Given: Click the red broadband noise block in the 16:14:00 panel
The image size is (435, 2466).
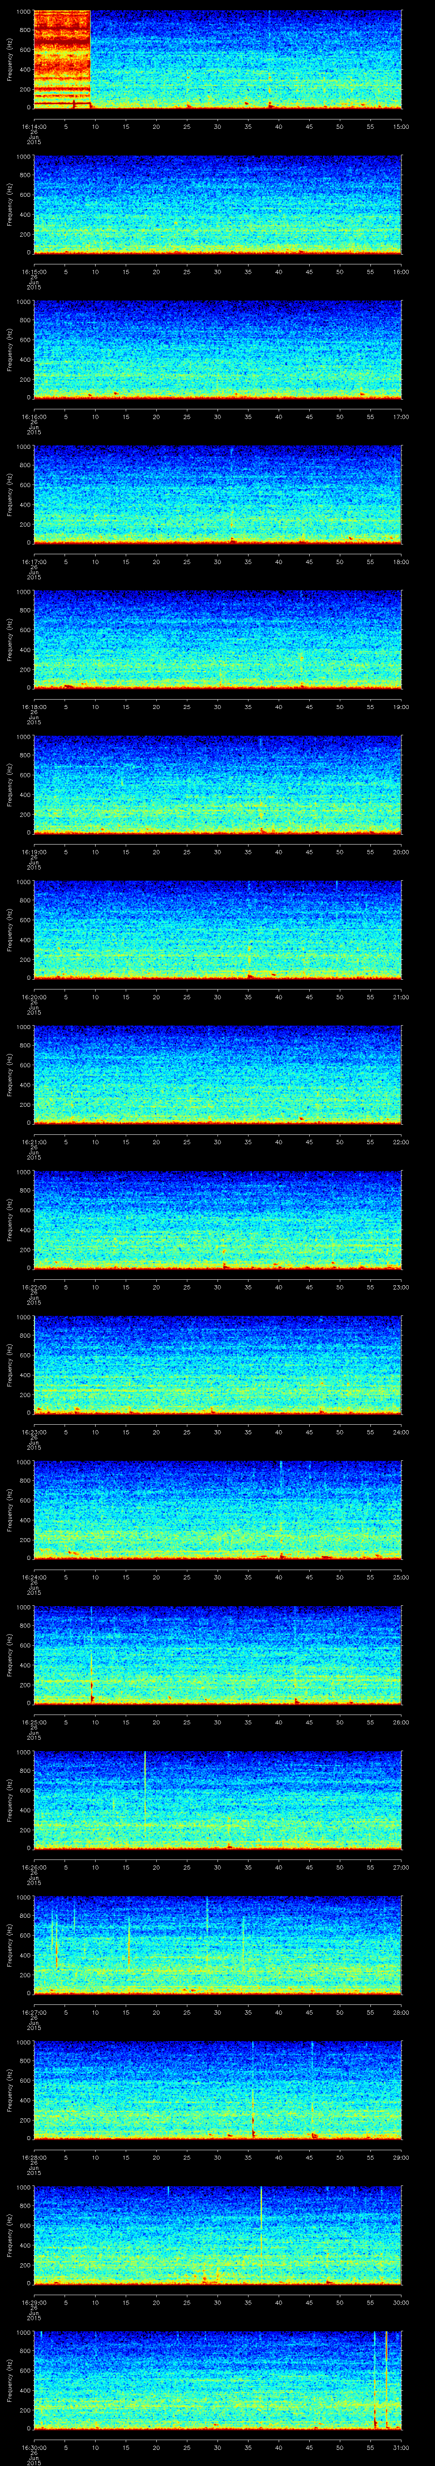Looking at the screenshot, I should click(62, 60).
